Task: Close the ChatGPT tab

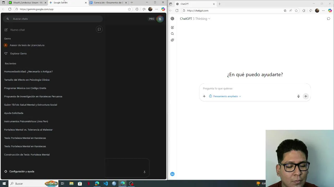Action: (214, 4)
